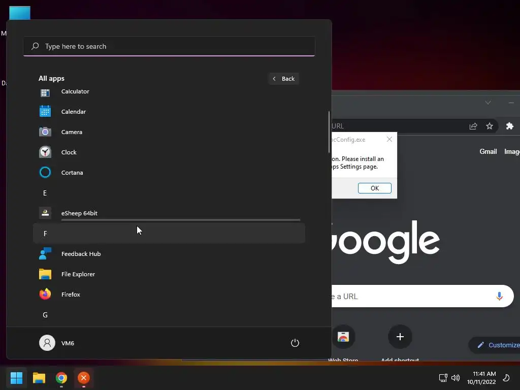520x390 pixels.
Task: Click the All apps heading
Action: (51, 78)
